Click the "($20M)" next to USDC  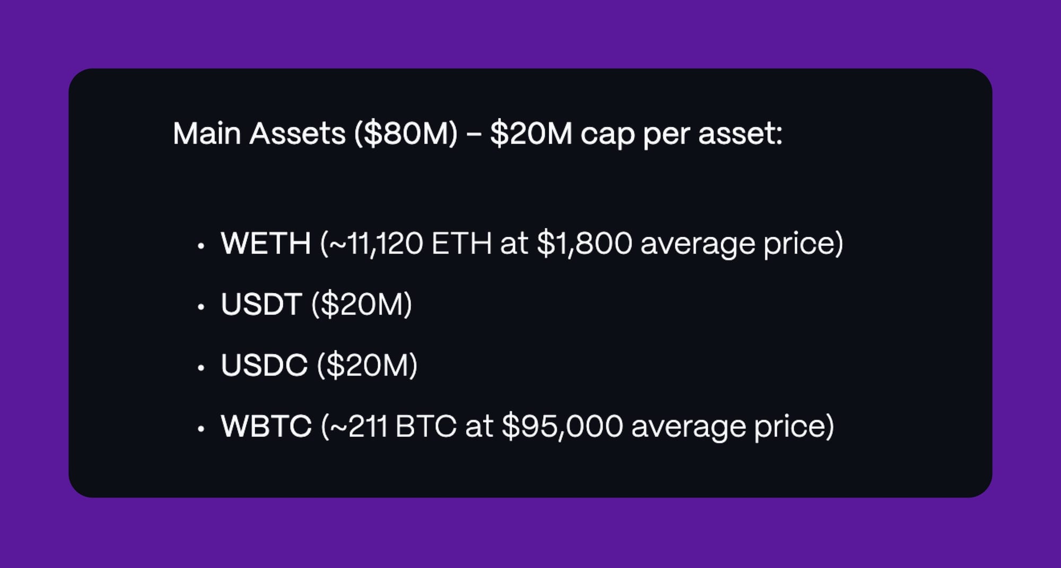[367, 366]
